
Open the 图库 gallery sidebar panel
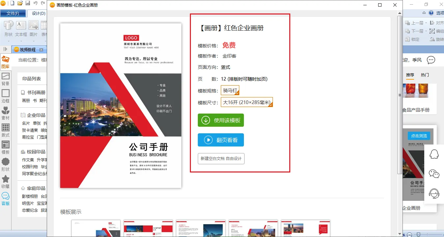point(5,62)
